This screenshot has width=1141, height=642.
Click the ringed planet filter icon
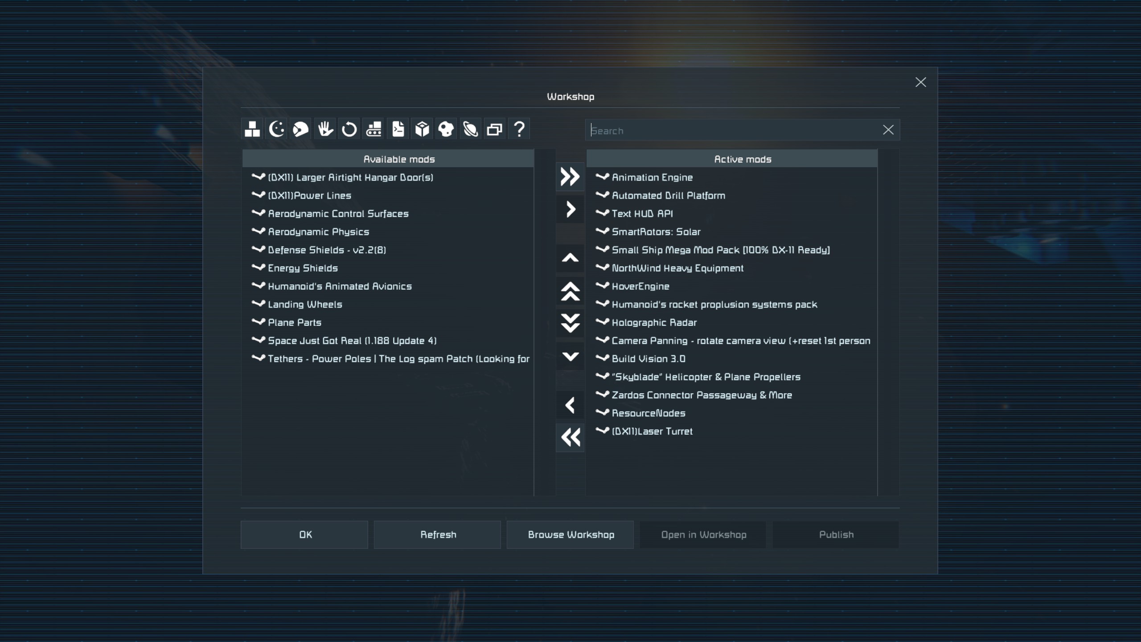point(471,129)
